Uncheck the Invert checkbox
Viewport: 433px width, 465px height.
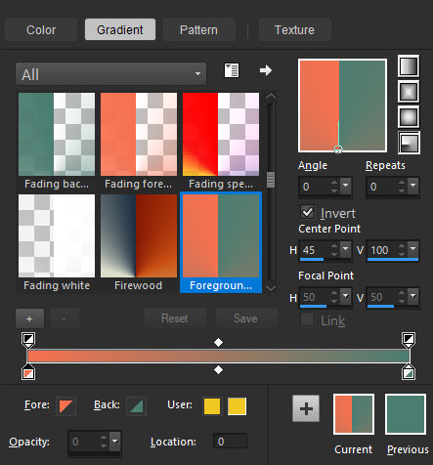point(307,212)
